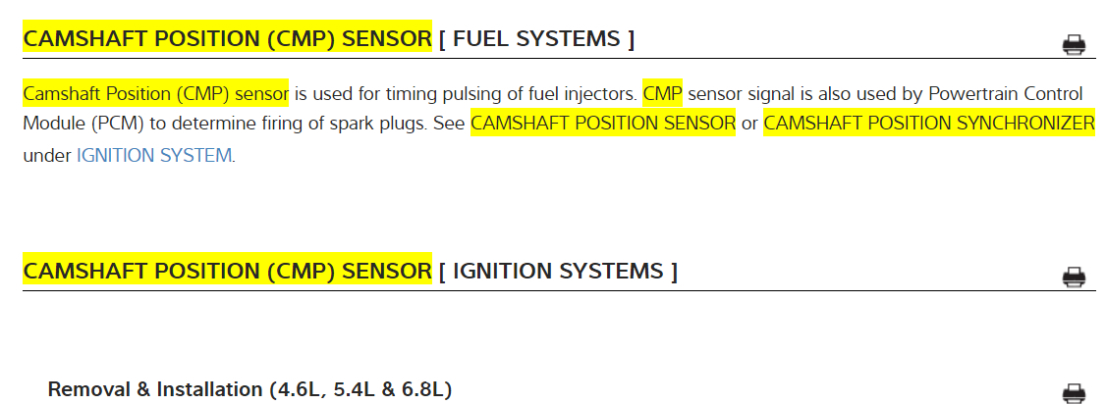This screenshot has height=404, width=1106.
Task: Click the highlighted title in the Ignition Systems heading
Action: pyautogui.click(x=227, y=271)
